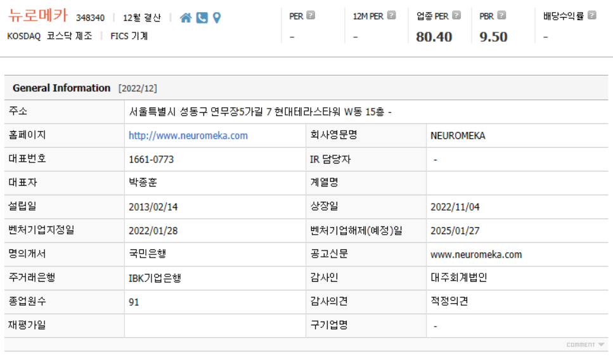Click the 12월 결산 label
Viewport: 613px width, 359px height.
141,18
